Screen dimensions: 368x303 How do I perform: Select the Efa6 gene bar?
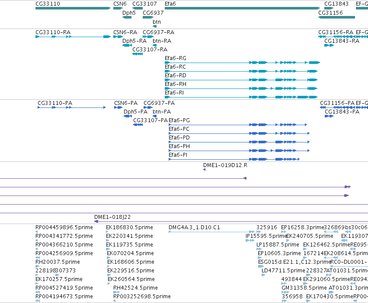pyautogui.click(x=243, y=8)
